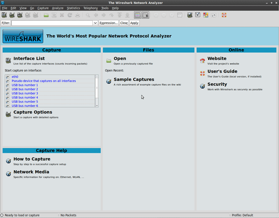Open capture options from the toolbar
The width and height of the screenshot is (279, 218).
[12, 15]
